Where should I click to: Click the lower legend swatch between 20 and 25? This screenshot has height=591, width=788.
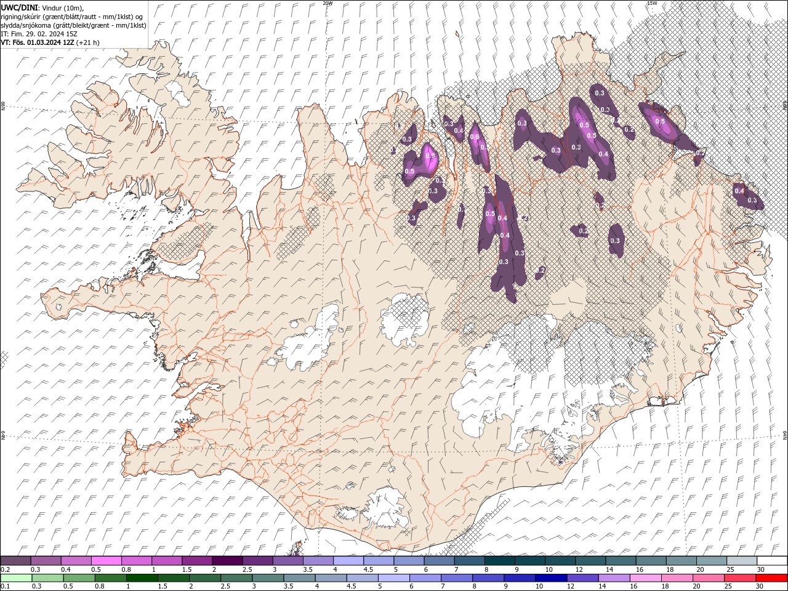pos(709,578)
